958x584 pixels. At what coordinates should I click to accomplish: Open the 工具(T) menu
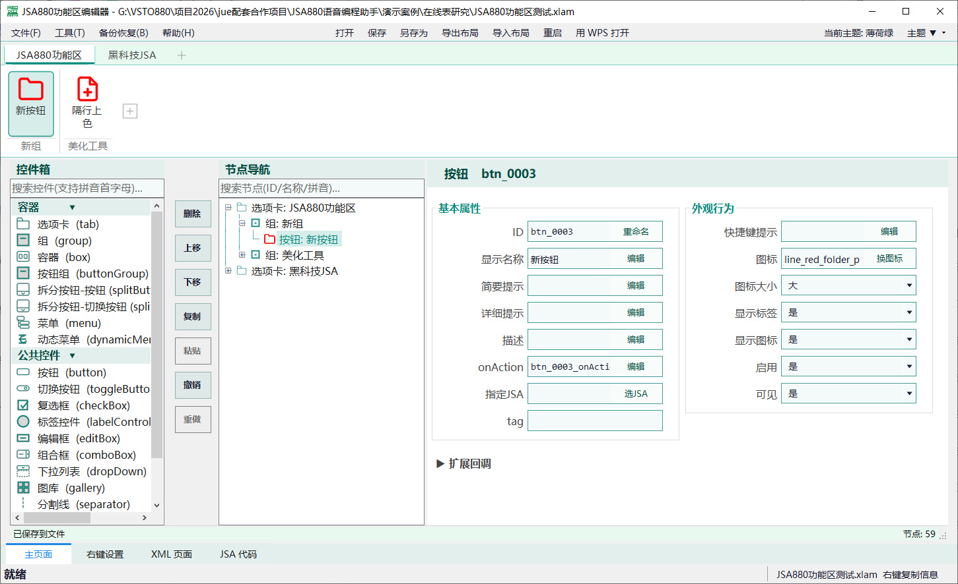pyautogui.click(x=70, y=33)
